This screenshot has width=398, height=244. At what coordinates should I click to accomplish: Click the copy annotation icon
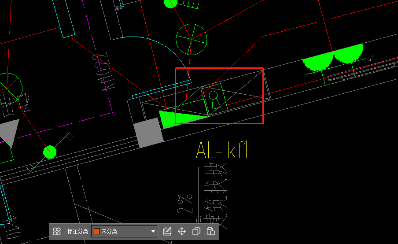click(x=196, y=231)
